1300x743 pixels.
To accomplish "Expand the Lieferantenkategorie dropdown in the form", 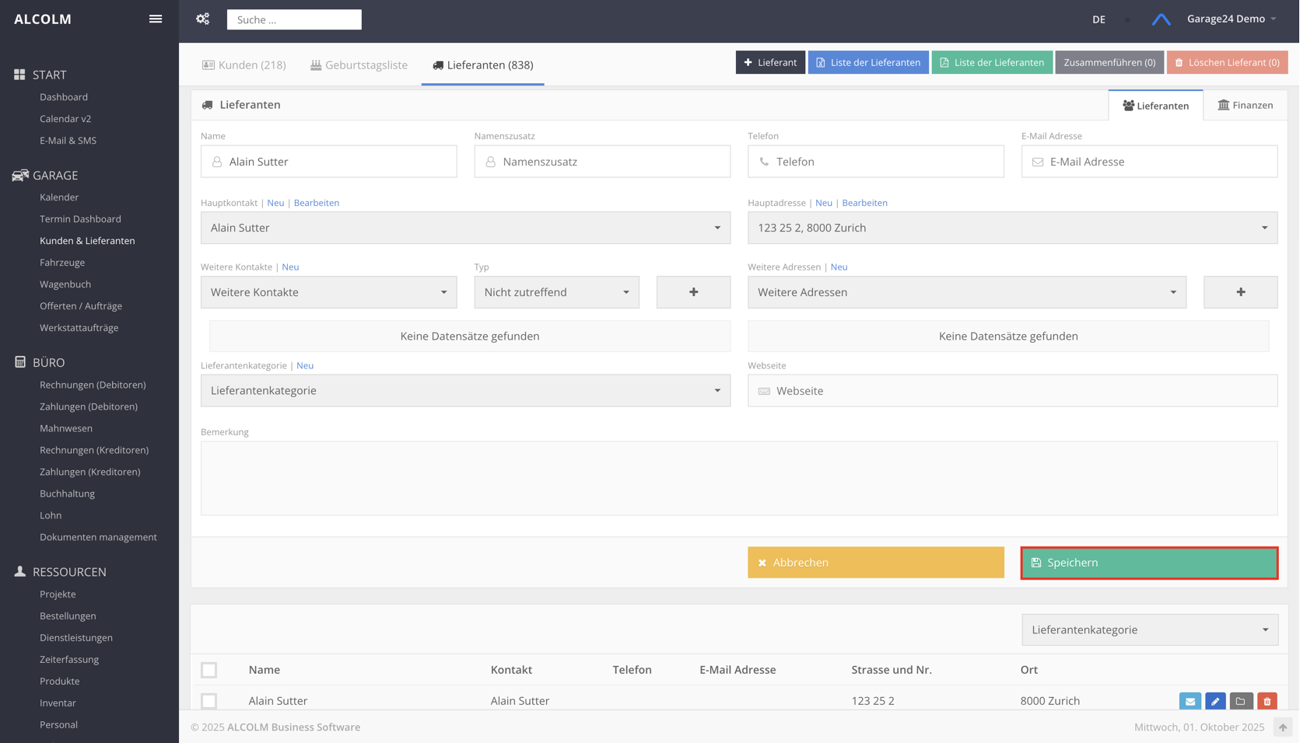I will 465,391.
